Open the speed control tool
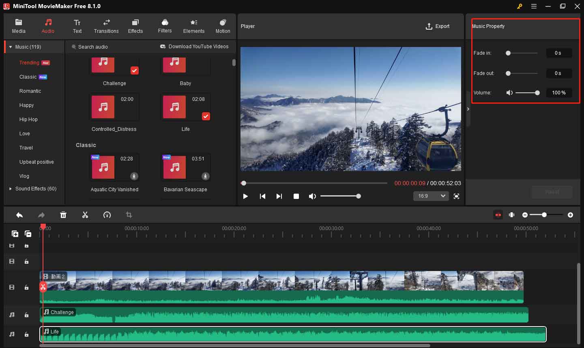 tap(107, 215)
